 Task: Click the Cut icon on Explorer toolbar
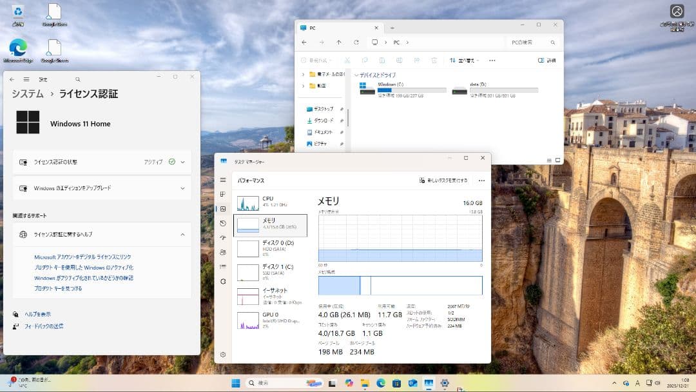point(347,60)
